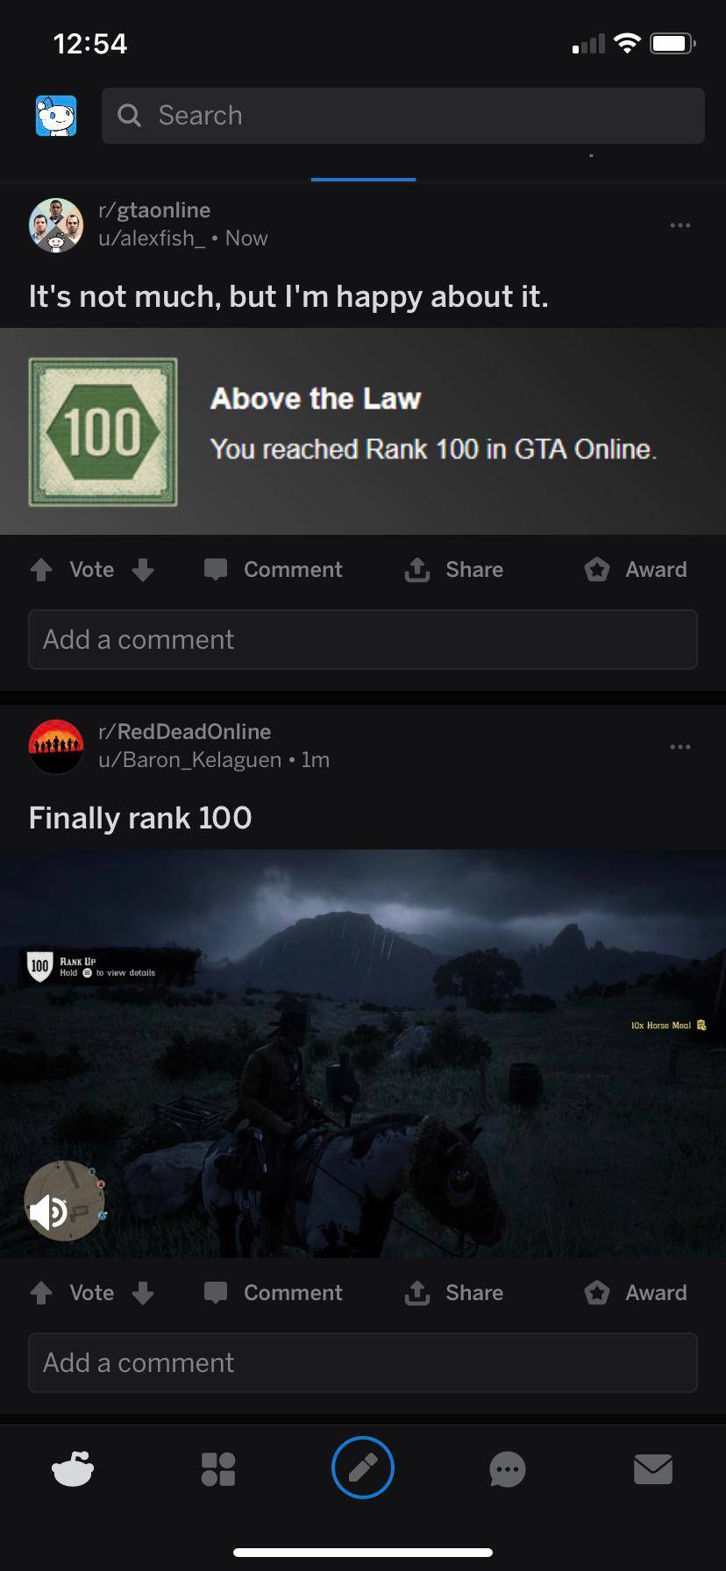Tap the create post pencil icon
This screenshot has width=726, height=1571.
click(x=363, y=1468)
